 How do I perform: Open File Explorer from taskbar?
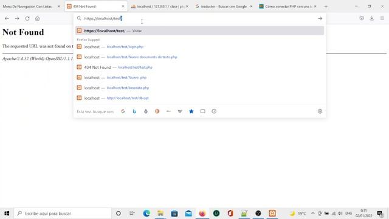tap(160, 214)
